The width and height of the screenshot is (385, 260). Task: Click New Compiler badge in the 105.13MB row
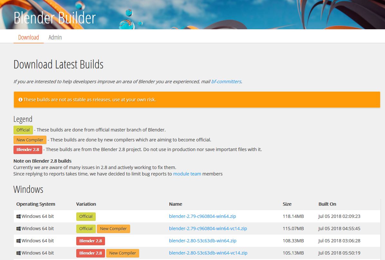[x=123, y=253]
